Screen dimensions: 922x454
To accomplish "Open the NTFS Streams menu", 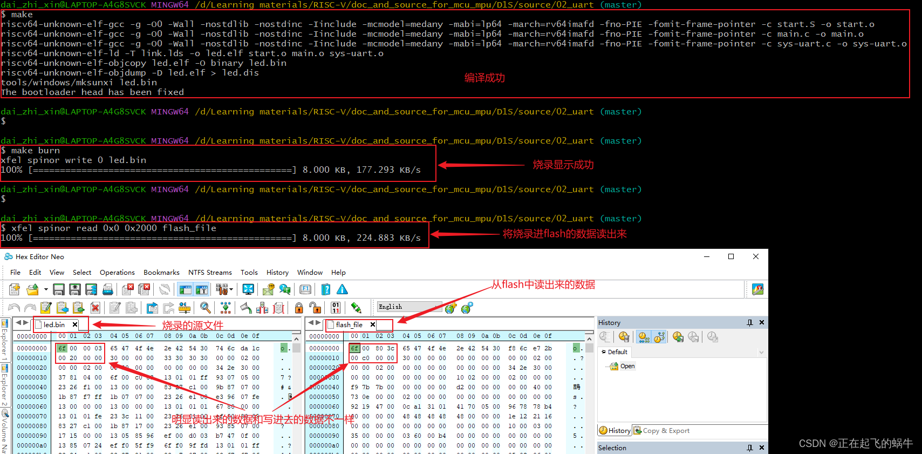I will pos(210,273).
